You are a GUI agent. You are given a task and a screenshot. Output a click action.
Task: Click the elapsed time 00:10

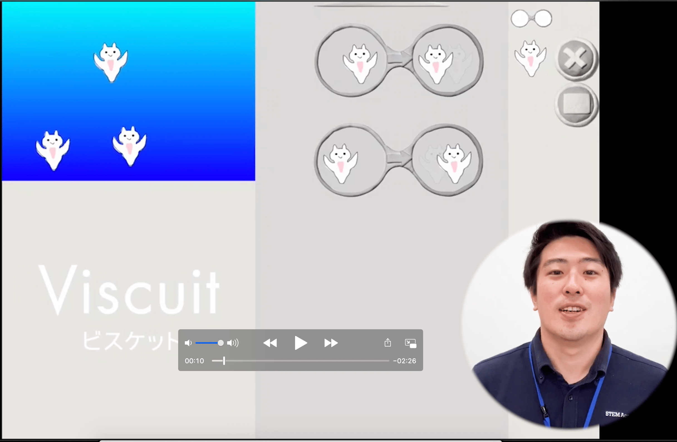coord(194,361)
